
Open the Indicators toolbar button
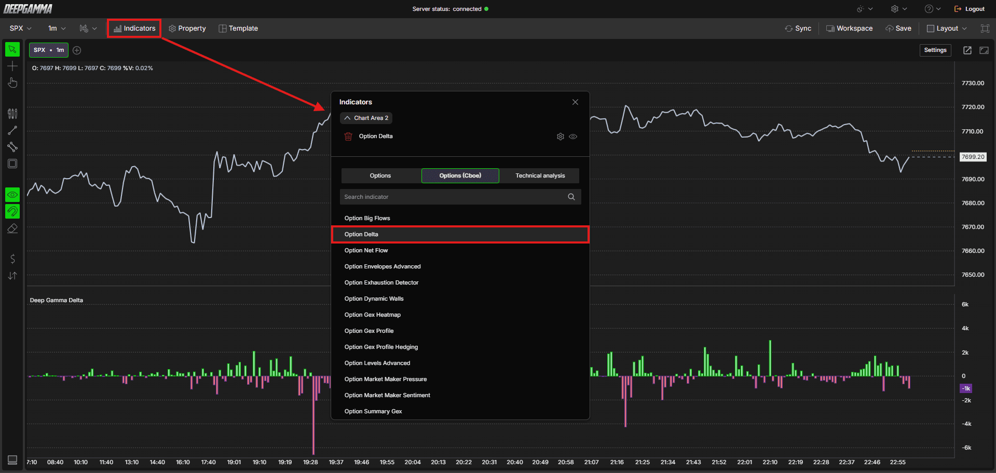(134, 29)
